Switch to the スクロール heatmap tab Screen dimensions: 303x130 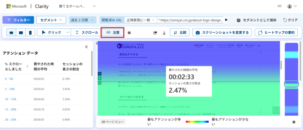(87, 32)
